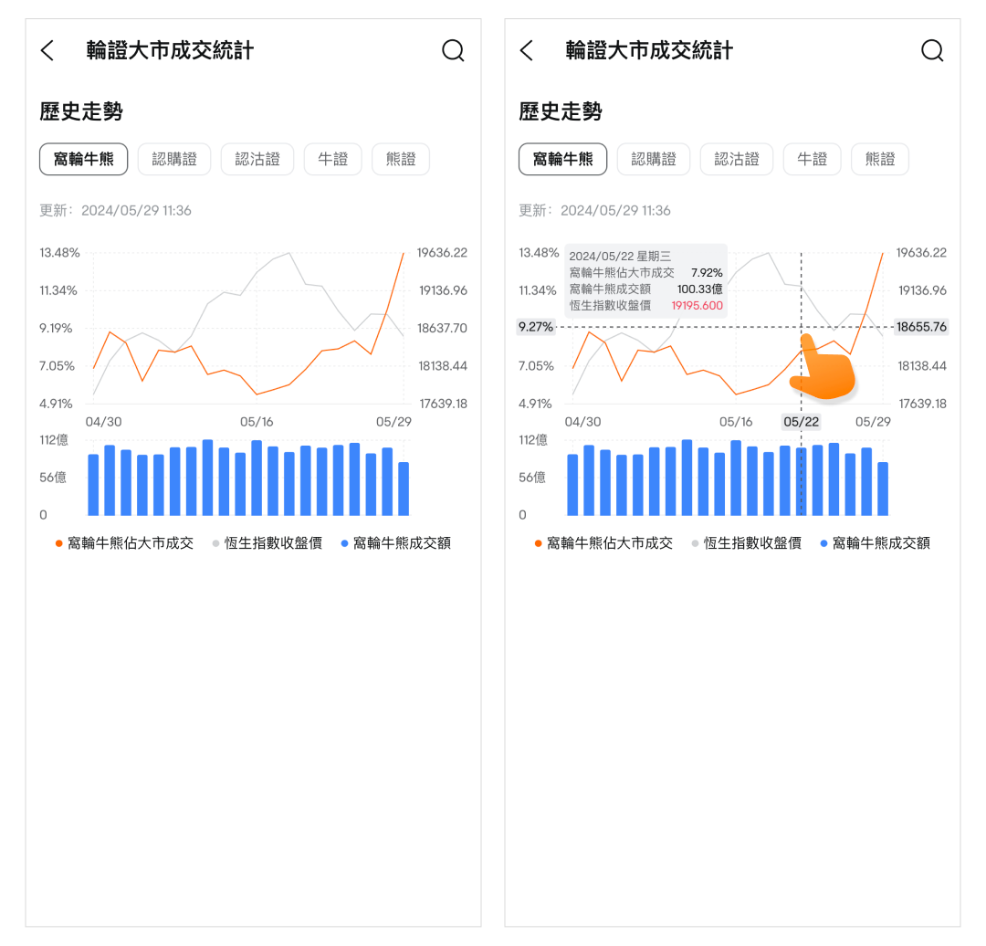The image size is (986, 946).
Task: Toggle orange 窩輪牛熊佔大市成交 legend in left chart
Action: [x=125, y=543]
